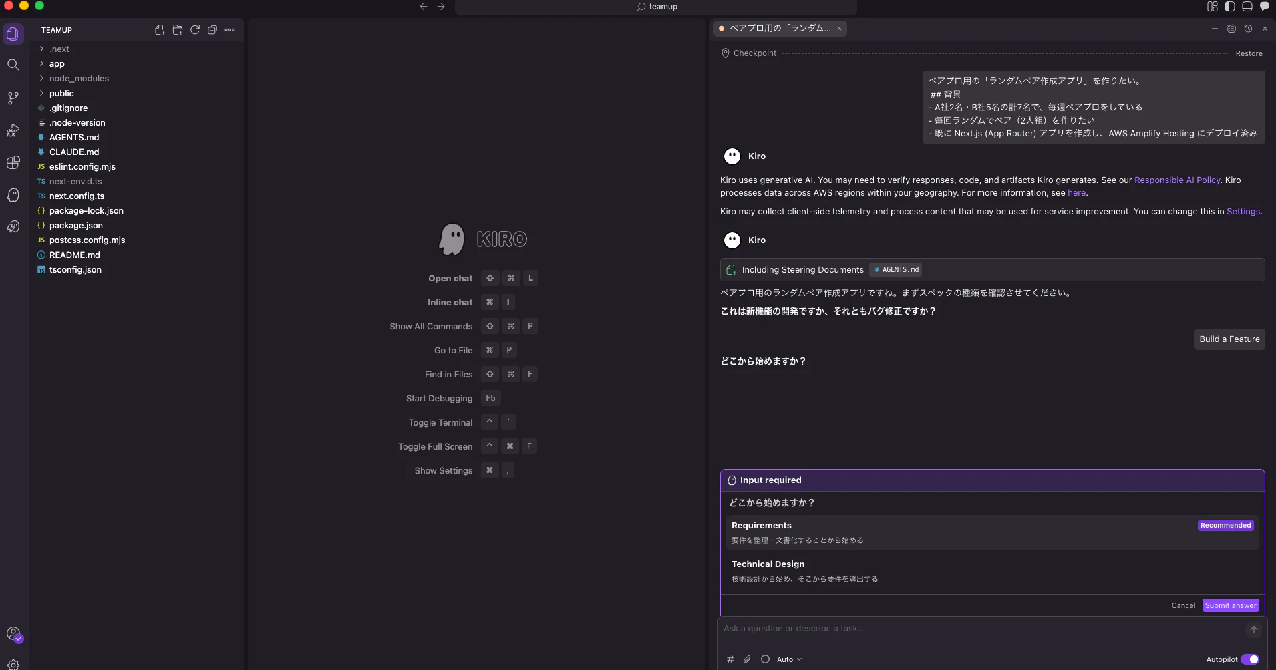This screenshot has height=670, width=1276.
Task: Open the chat task list icon
Action: [1232, 29]
